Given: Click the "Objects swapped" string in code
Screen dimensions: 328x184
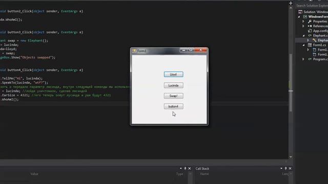Looking at the screenshot, I should 36,57.
